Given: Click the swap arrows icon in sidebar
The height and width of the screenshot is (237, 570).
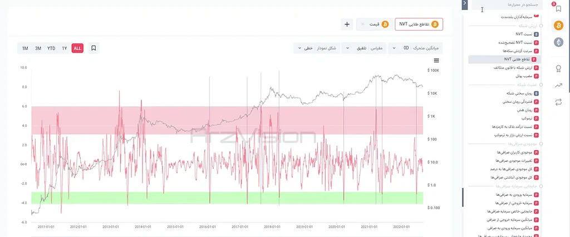Looking at the screenshot, I should point(558,102).
